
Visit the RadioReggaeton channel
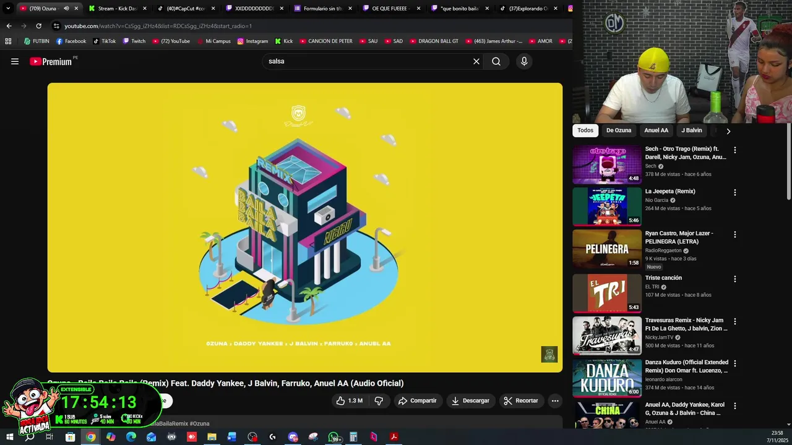coord(663,250)
